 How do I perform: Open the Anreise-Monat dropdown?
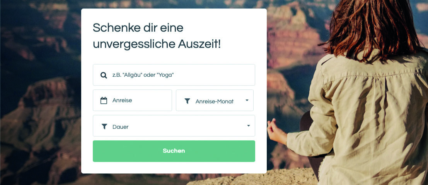click(x=215, y=100)
